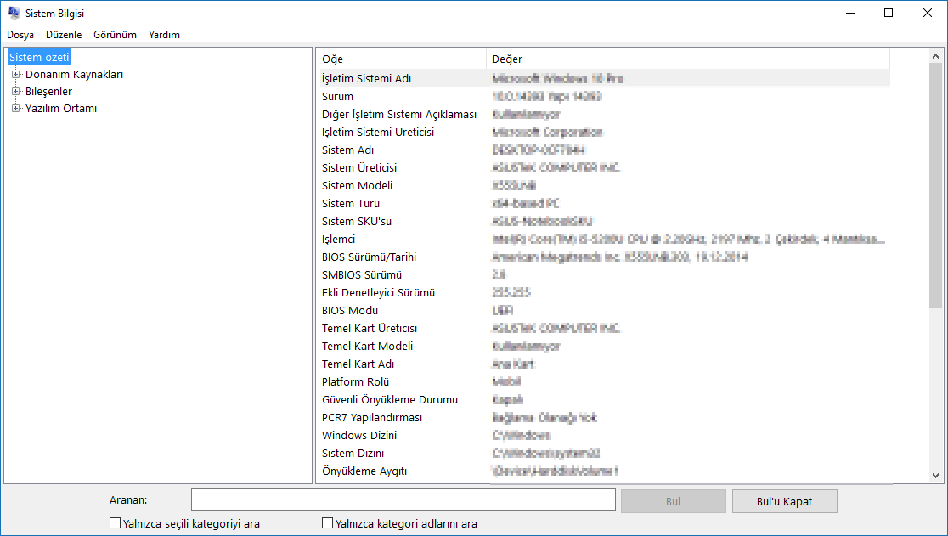Select the PCR7 Yapılandırması row
Viewport: 948px width, 536px height.
point(605,417)
